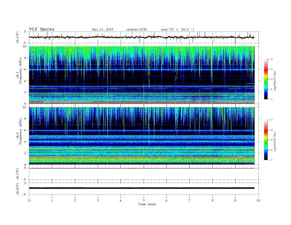
Task: Click the ch.4 voltage waveform band
Action: tap(141, 188)
